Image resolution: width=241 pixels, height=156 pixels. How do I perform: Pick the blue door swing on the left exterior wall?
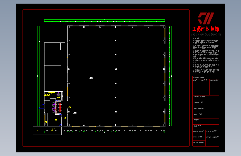tap(42, 107)
